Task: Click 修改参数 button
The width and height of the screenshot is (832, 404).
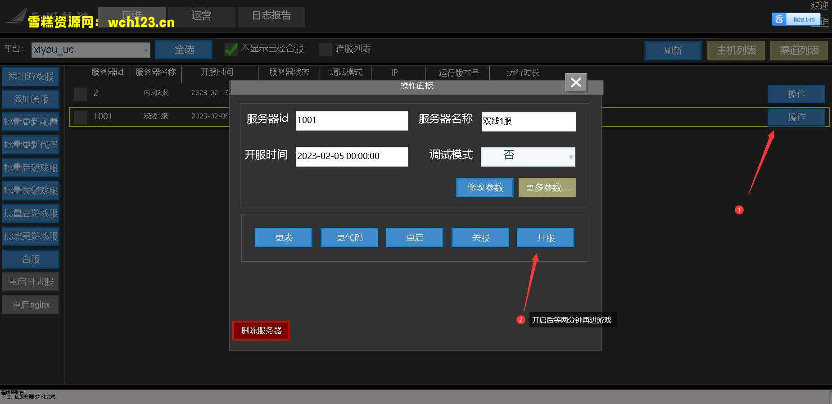Action: pos(484,187)
